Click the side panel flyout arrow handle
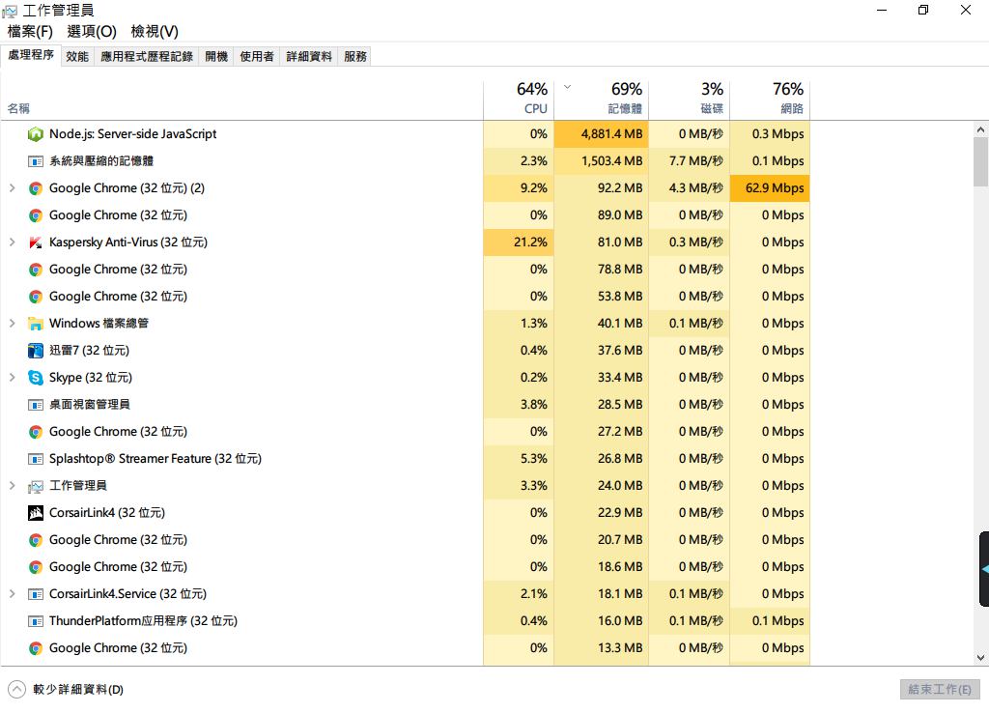The height and width of the screenshot is (713, 989). tap(984, 569)
